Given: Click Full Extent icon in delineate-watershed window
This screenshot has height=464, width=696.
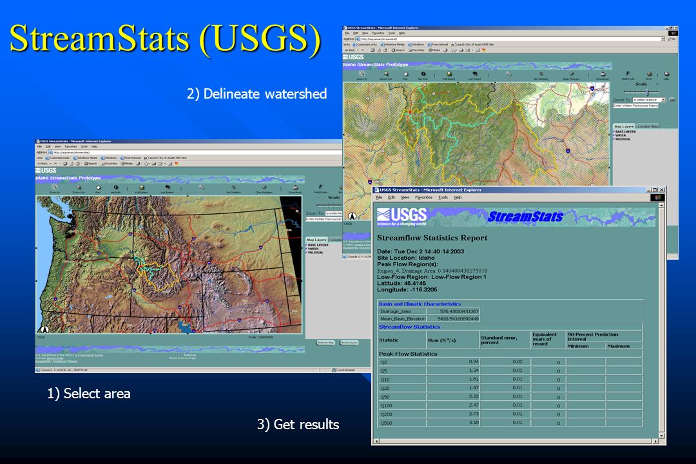Looking at the screenshot, I should [449, 75].
